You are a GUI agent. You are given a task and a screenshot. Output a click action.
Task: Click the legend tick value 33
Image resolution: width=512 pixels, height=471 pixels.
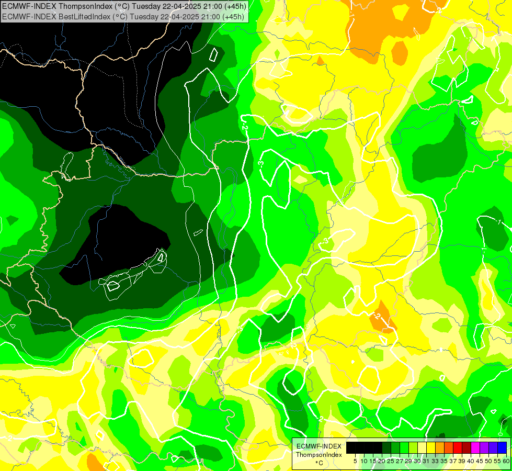[x=435, y=461]
